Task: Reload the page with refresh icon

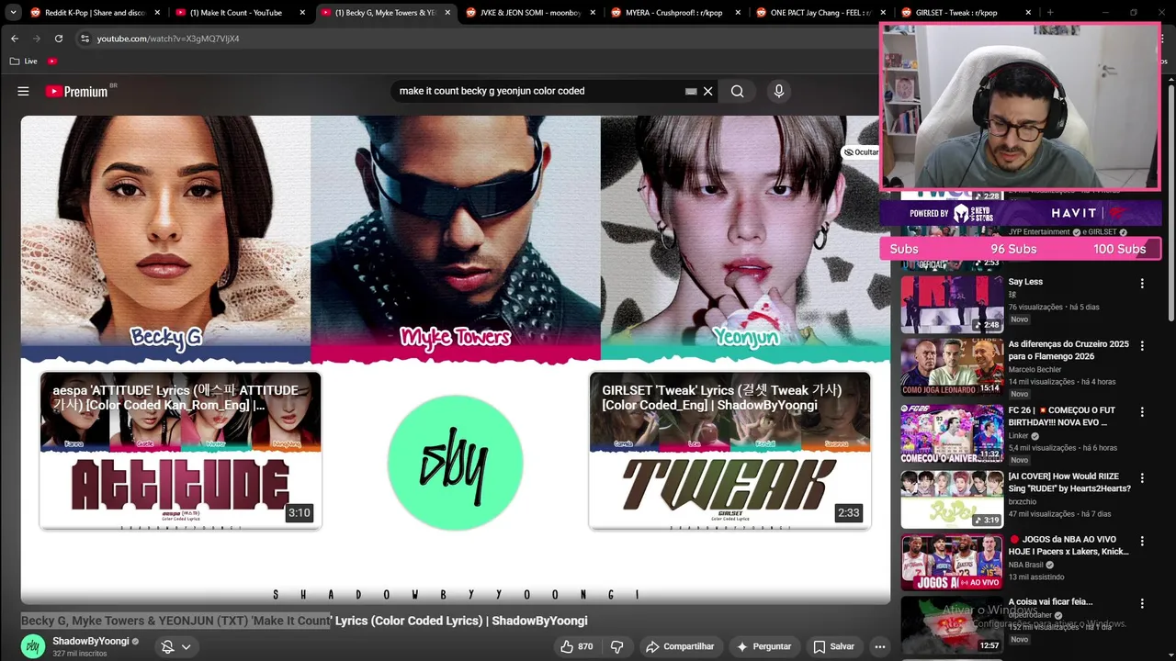Action: (59, 39)
